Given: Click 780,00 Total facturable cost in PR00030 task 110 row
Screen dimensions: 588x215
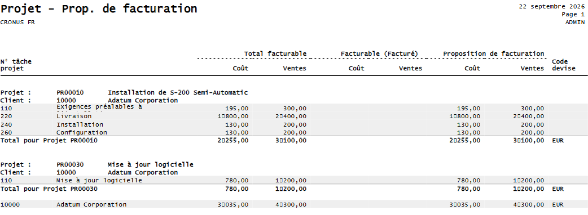Looking at the screenshot, I should coord(236,181).
